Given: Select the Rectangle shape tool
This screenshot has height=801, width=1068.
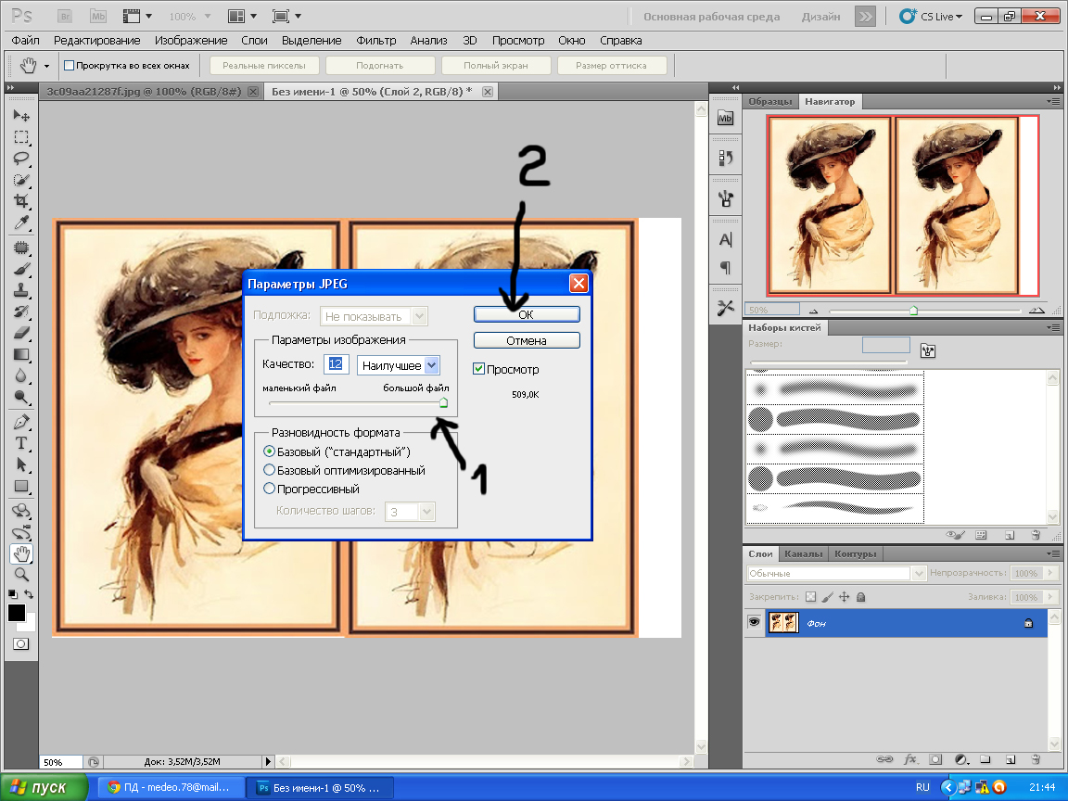Looking at the screenshot, I should (x=21, y=487).
